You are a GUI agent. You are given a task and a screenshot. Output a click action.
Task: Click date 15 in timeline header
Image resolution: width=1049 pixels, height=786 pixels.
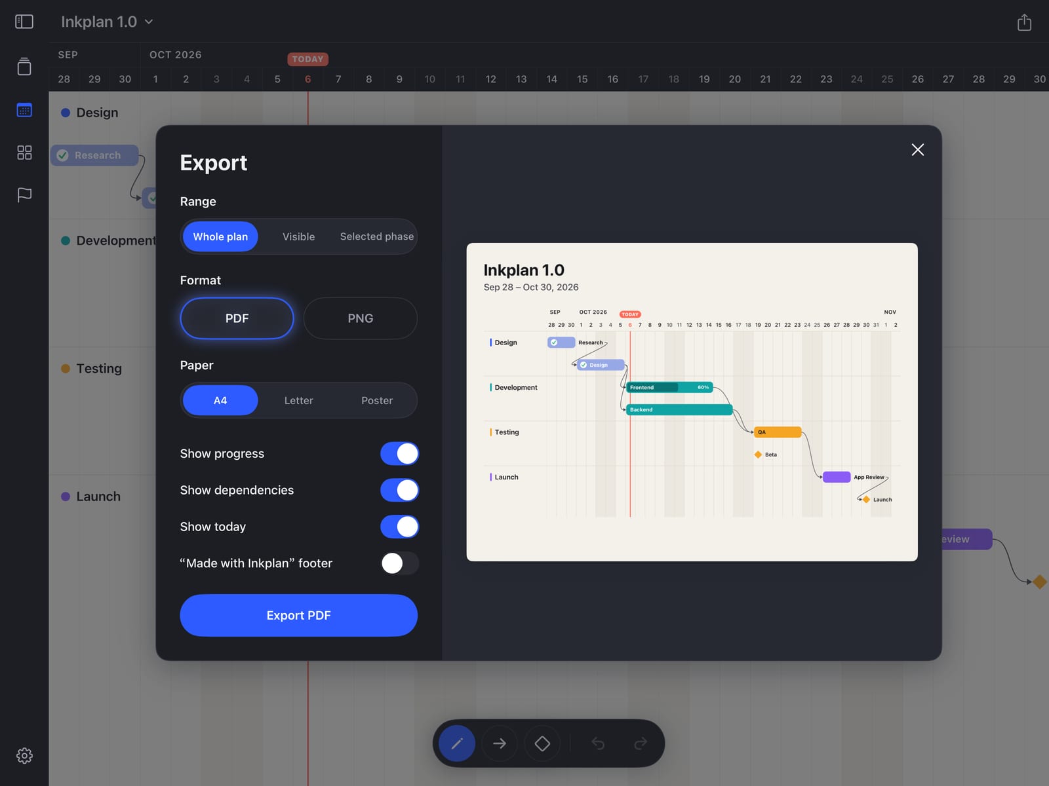[x=582, y=79]
